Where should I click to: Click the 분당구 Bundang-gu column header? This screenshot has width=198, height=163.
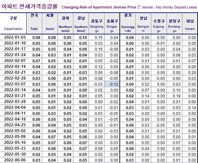[x=175, y=23]
